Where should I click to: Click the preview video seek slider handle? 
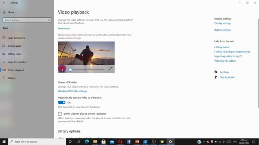pos(70,70)
